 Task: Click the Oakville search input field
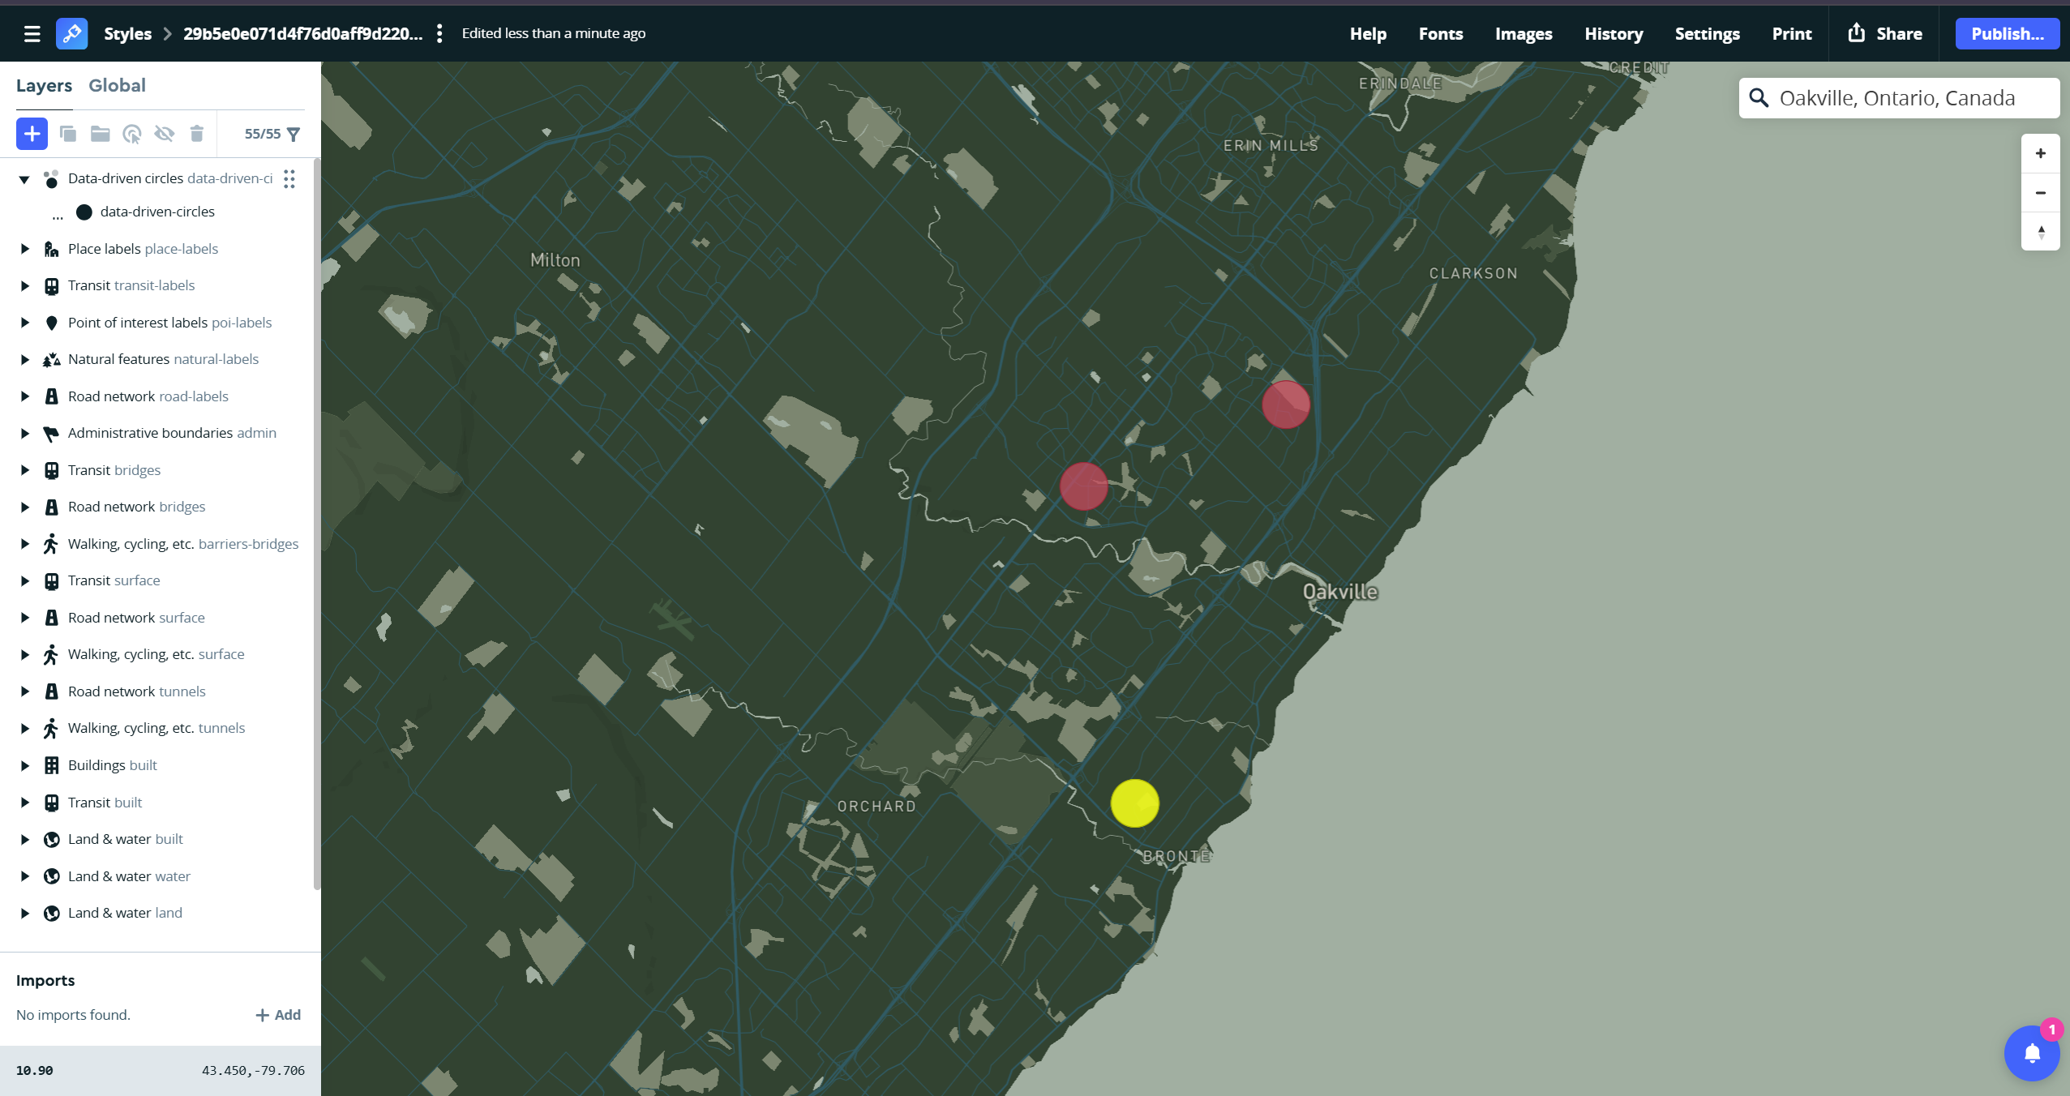pos(1897,97)
